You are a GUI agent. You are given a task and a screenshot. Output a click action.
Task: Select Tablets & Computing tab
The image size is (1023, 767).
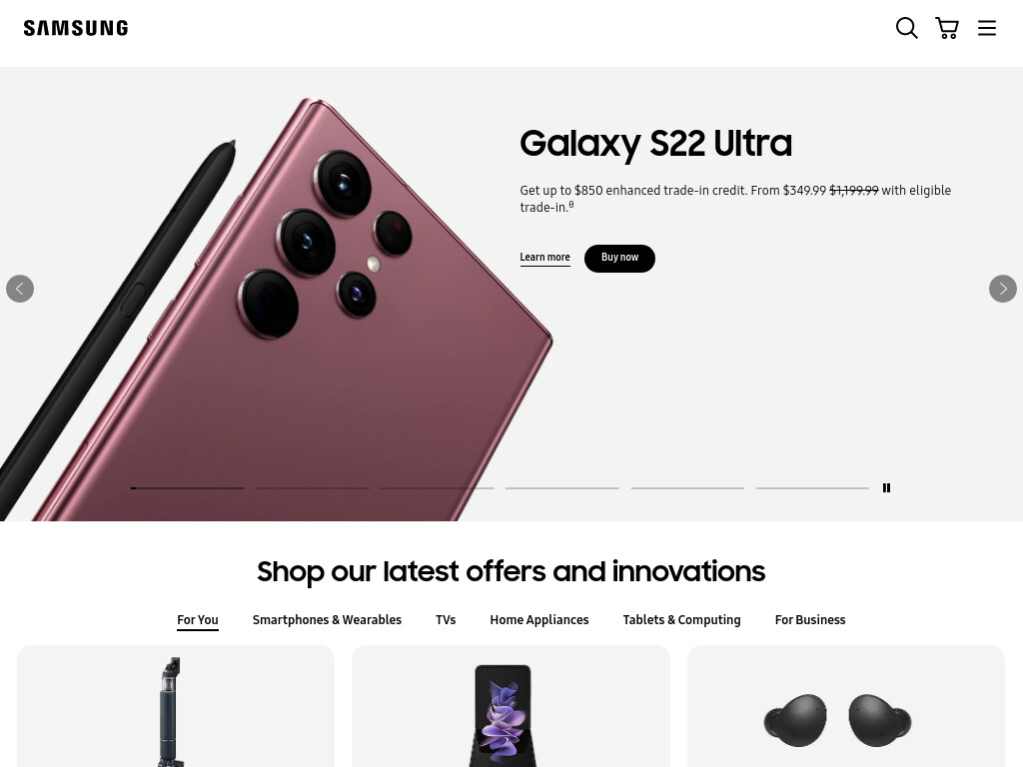pyautogui.click(x=681, y=620)
